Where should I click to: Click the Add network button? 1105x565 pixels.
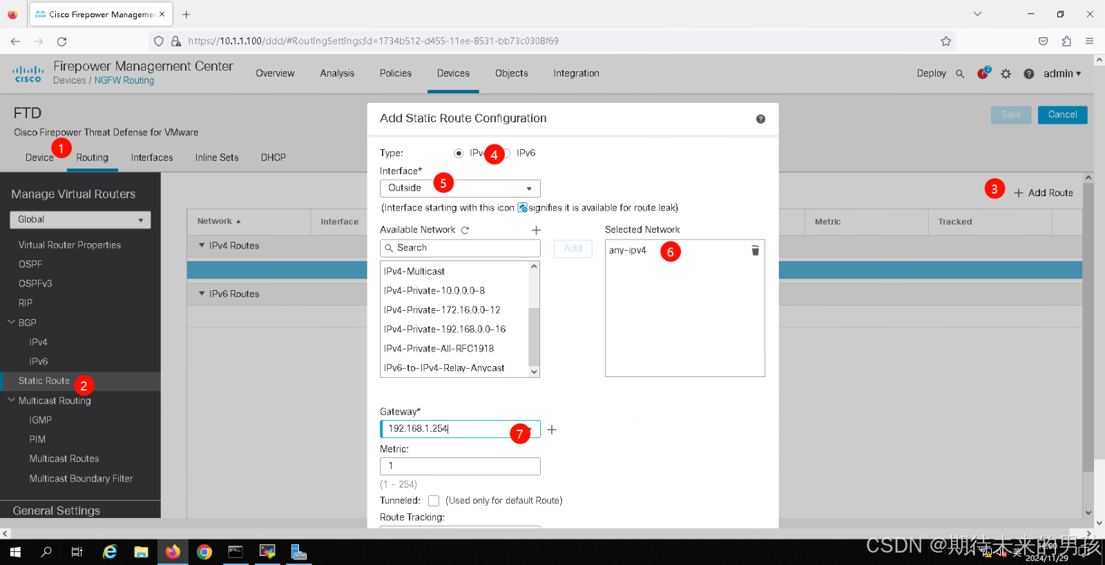(x=573, y=249)
